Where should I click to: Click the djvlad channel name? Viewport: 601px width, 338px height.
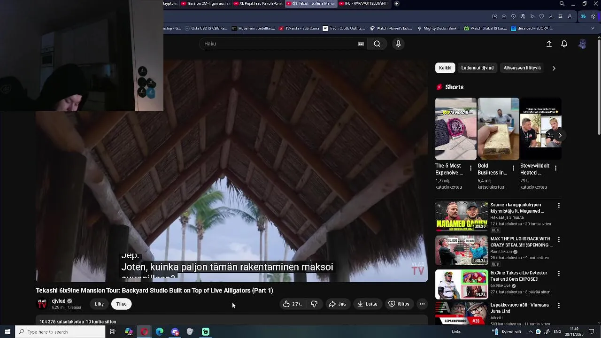click(x=59, y=301)
